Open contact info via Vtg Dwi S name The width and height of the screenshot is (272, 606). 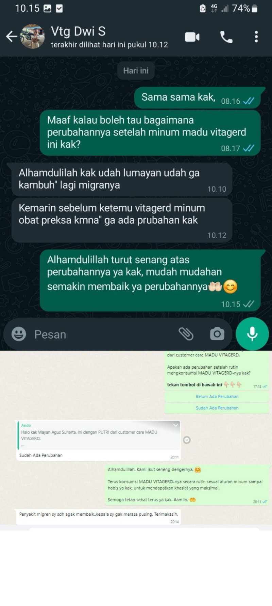78,31
